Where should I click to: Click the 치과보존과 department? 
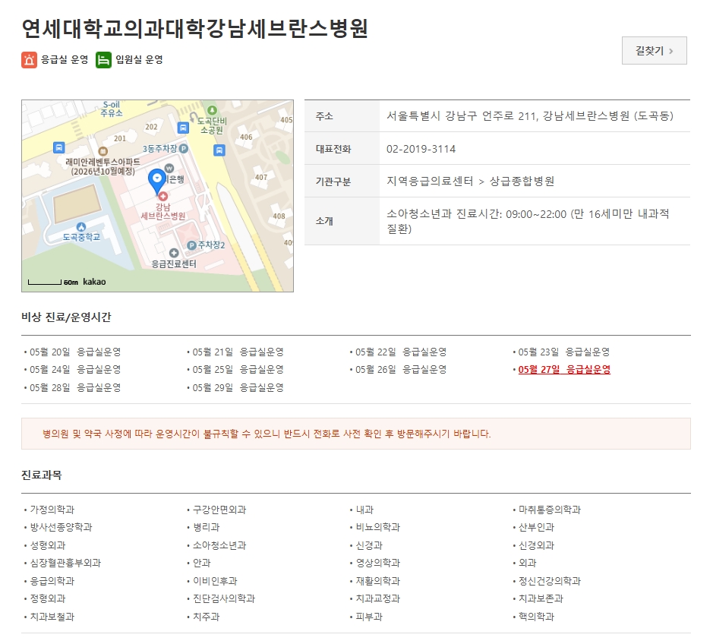pyautogui.click(x=541, y=599)
